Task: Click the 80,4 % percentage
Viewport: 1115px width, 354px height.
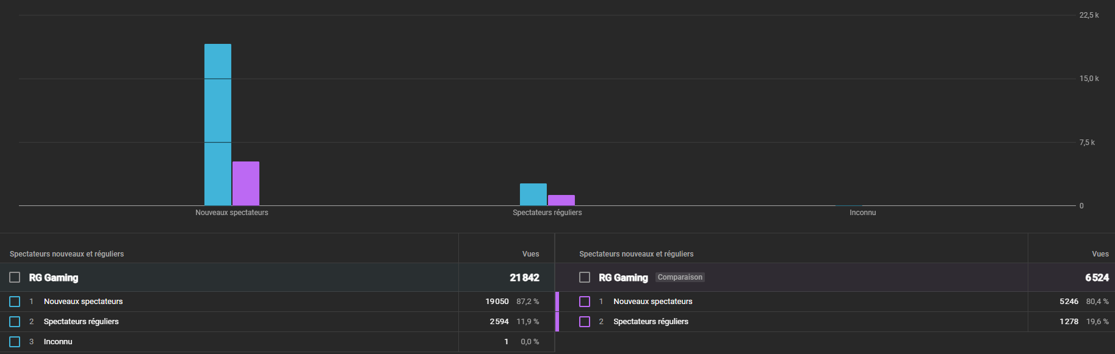Action: pyautogui.click(x=1097, y=302)
